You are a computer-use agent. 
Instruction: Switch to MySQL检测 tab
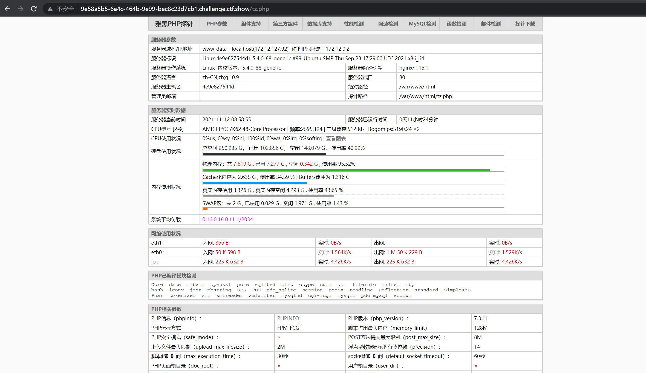[422, 24]
